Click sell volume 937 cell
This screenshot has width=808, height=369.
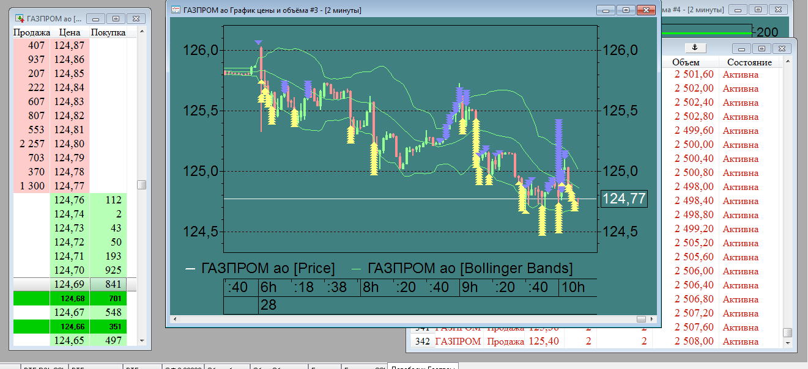(31, 59)
